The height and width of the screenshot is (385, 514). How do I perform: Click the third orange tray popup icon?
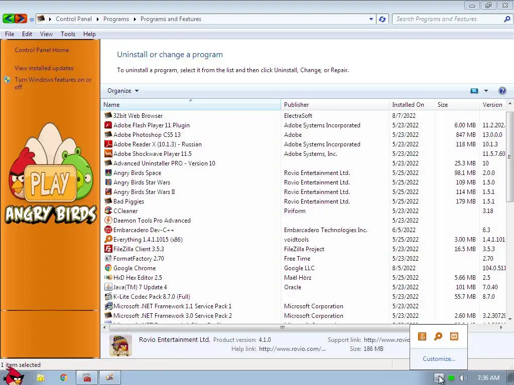pos(454,336)
